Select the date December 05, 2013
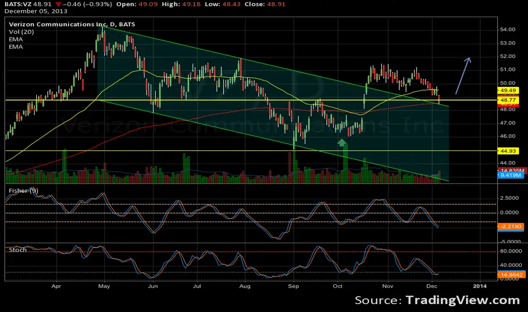This screenshot has height=312, width=528. tap(36, 11)
